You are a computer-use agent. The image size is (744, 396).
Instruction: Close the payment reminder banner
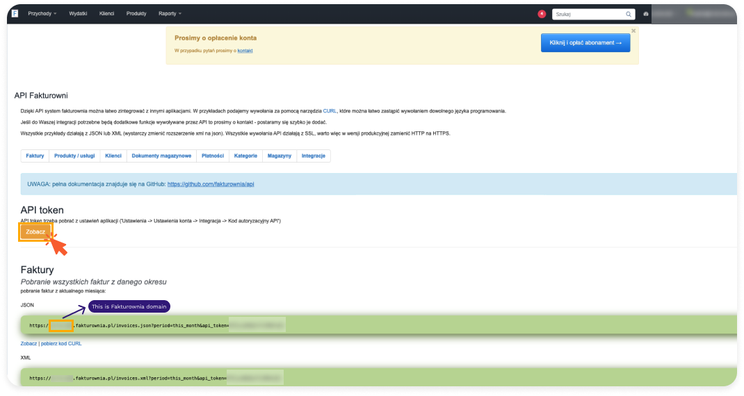(x=633, y=31)
